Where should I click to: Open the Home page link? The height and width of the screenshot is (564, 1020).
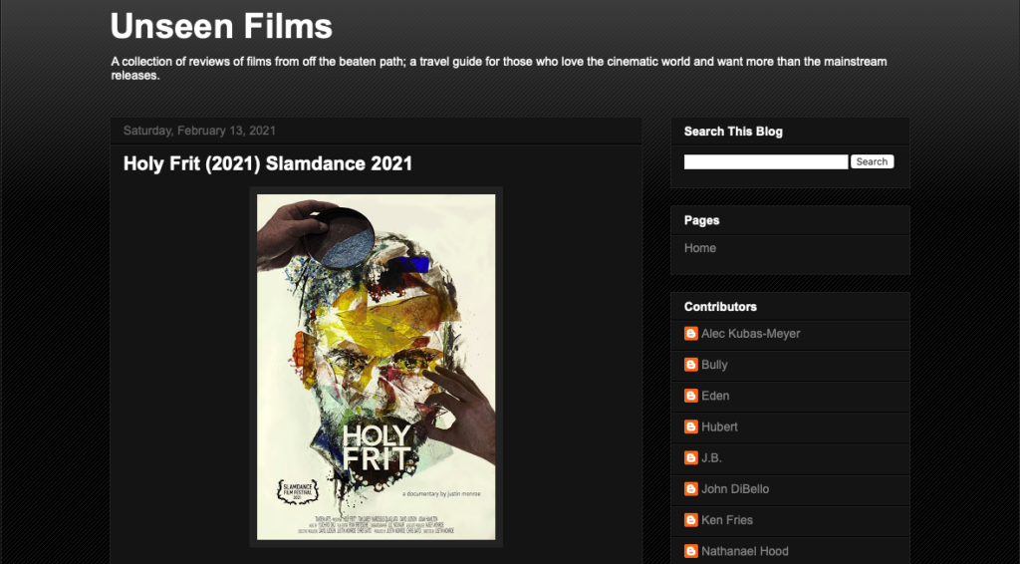click(700, 248)
